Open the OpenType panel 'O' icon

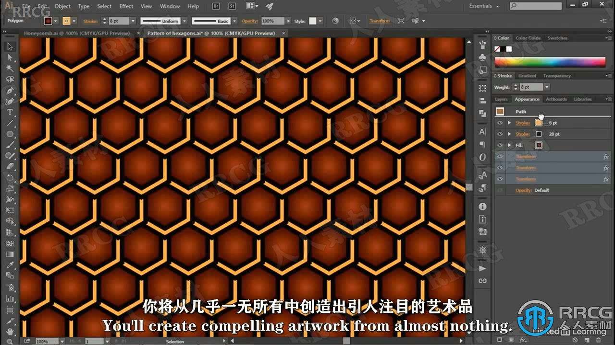click(x=482, y=157)
